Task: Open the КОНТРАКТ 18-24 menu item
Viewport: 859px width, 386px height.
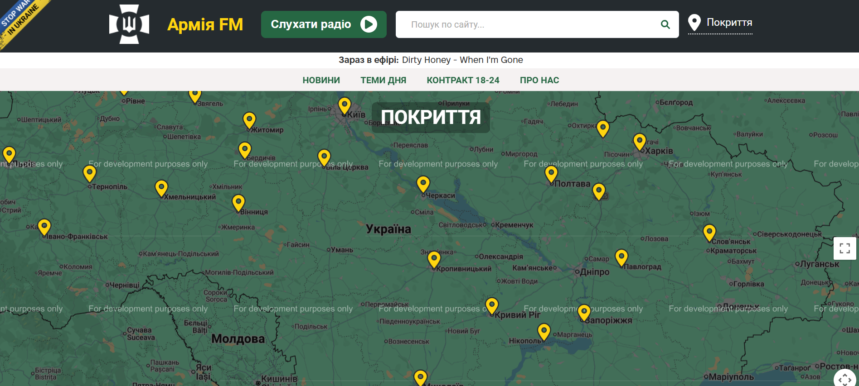Action: click(463, 80)
